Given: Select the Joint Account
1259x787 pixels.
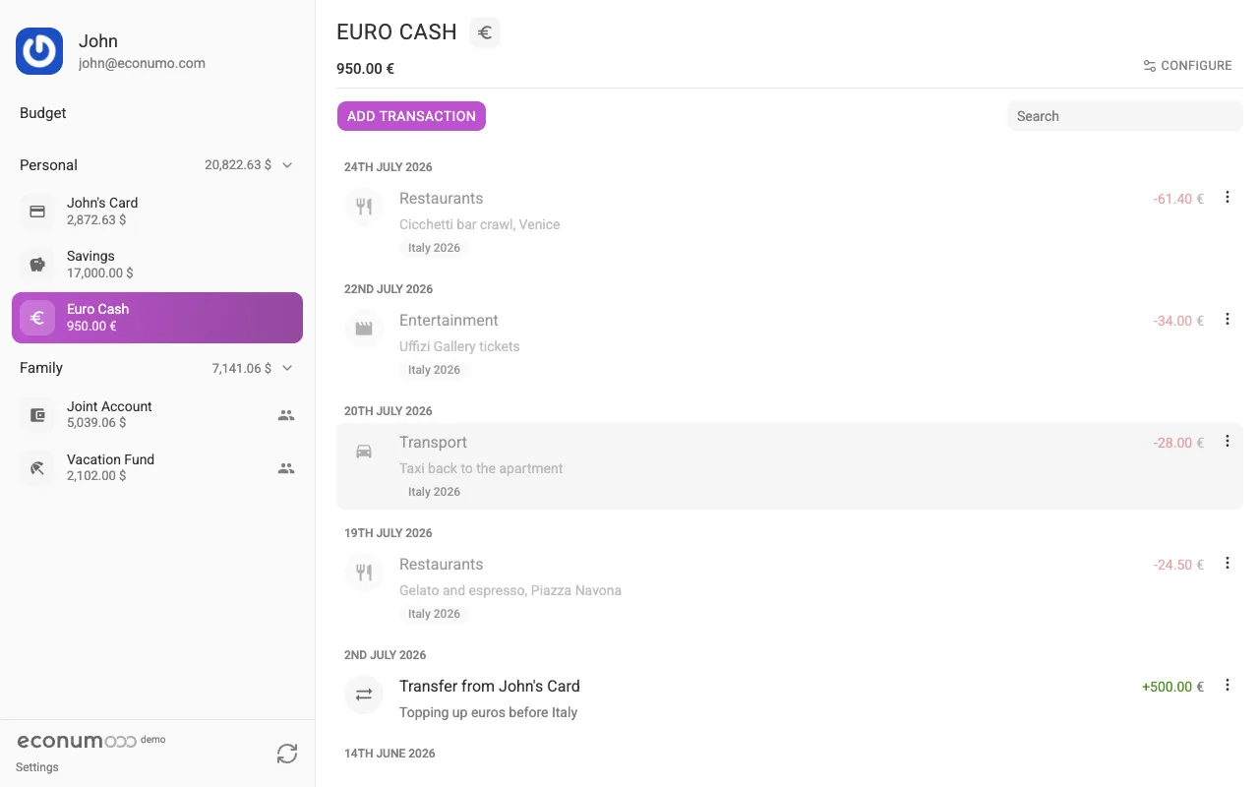Looking at the screenshot, I should pyautogui.click(x=157, y=415).
